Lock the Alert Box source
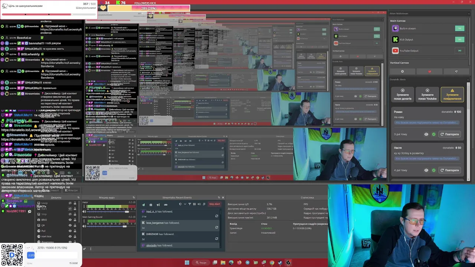This screenshot has width=475, height=267. pyautogui.click(x=75, y=237)
